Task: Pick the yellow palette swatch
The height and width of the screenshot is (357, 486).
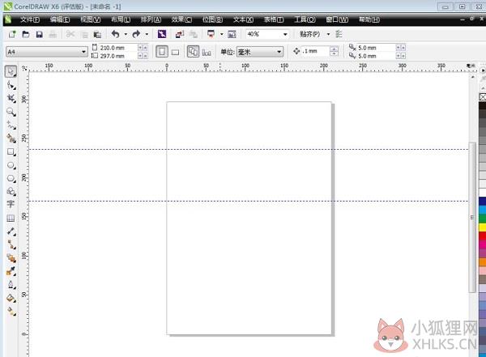Action: click(482, 227)
